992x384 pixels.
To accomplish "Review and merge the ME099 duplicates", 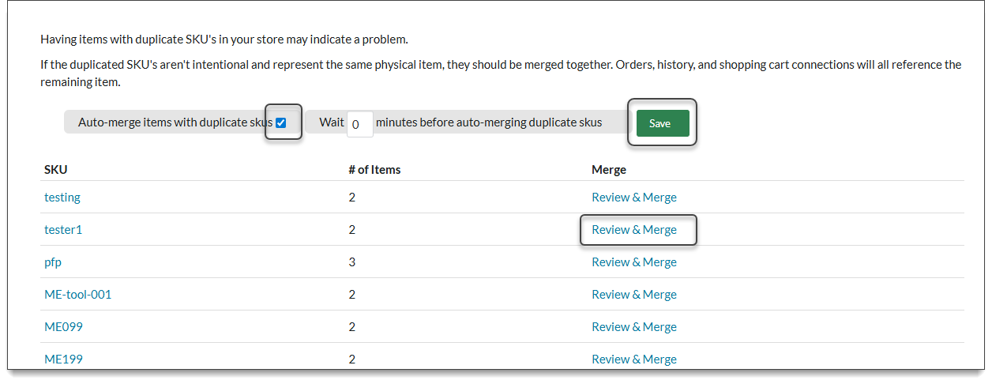I will click(634, 327).
